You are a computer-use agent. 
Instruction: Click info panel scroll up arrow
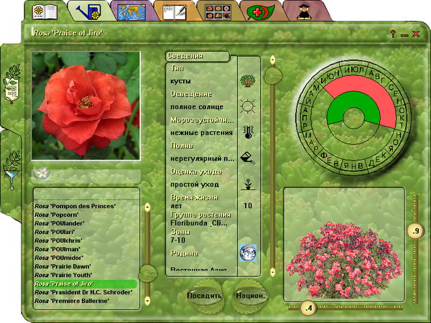click(x=272, y=60)
